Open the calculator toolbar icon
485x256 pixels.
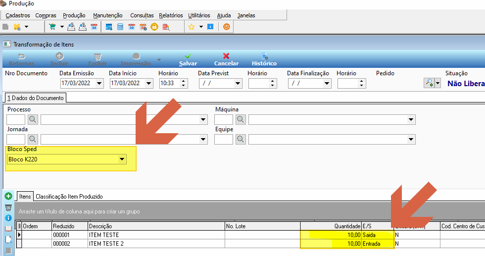pyautogui.click(x=120, y=27)
